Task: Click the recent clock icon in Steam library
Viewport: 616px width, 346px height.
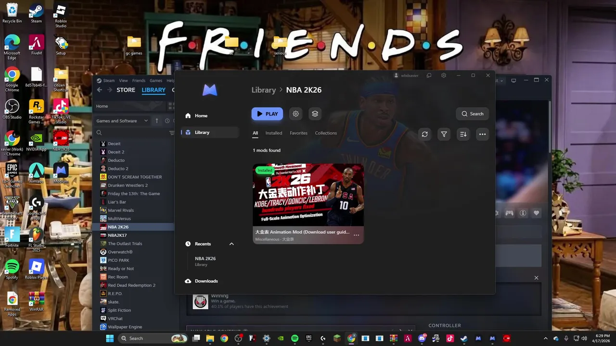Action: (x=167, y=121)
